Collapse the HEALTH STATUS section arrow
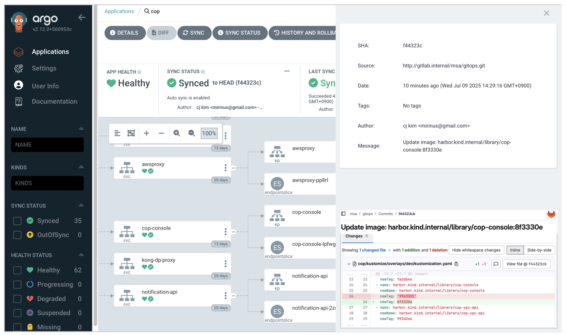566x335 pixels. 81,255
